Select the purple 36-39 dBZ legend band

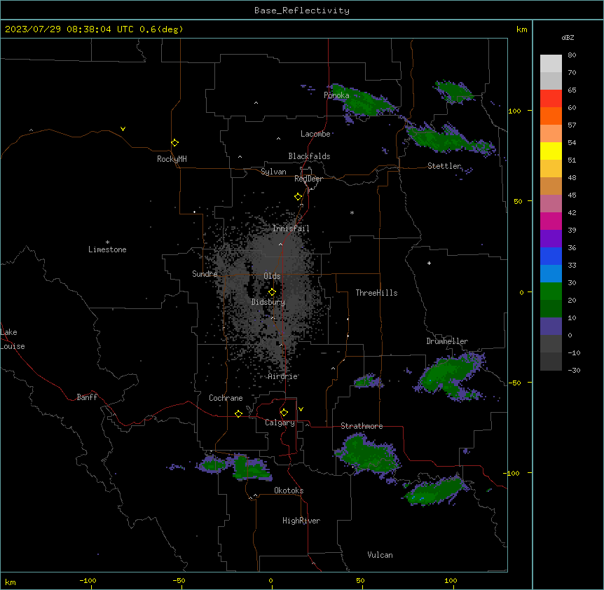pyautogui.click(x=551, y=239)
